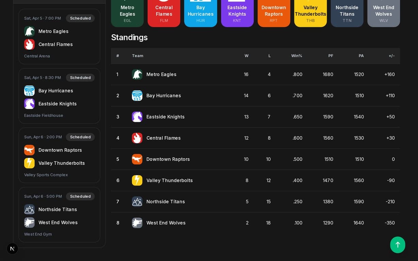This screenshot has width=418, height=261.
Task: Select the Eastside Knights logo in the standings table
Action: 137,117
